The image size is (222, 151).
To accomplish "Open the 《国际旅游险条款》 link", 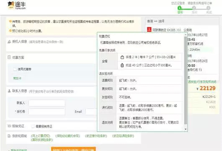I will 42,140.
